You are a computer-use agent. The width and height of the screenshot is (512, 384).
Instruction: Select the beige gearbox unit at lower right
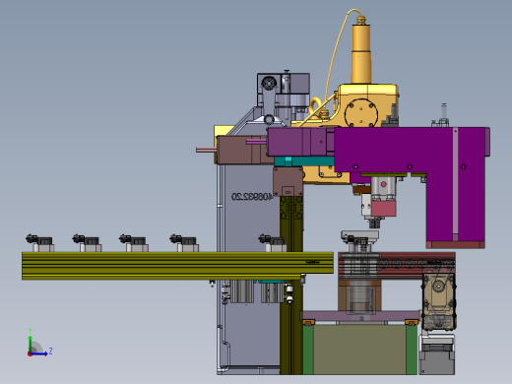[x=439, y=301]
